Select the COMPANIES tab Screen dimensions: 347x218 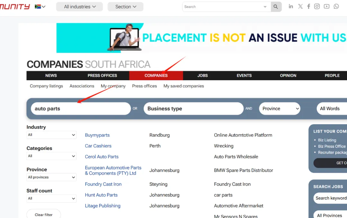(156, 76)
